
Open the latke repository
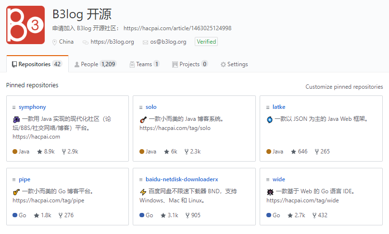(x=279, y=107)
